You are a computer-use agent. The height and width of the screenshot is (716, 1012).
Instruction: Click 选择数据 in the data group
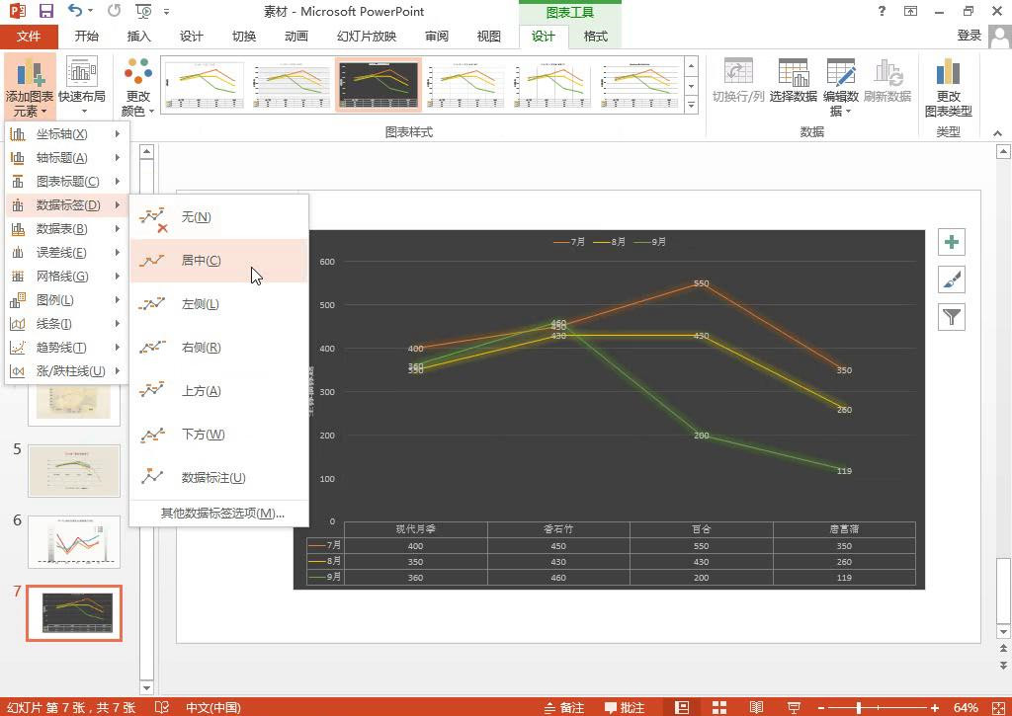pos(794,81)
